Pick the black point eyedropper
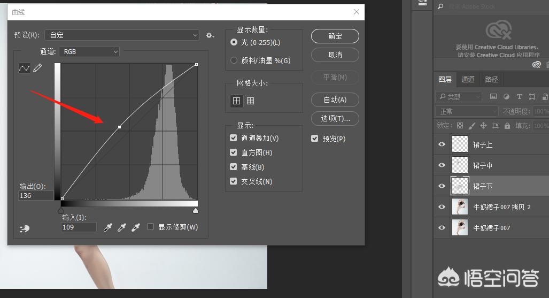Image resolution: width=549 pixels, height=298 pixels. click(x=108, y=227)
